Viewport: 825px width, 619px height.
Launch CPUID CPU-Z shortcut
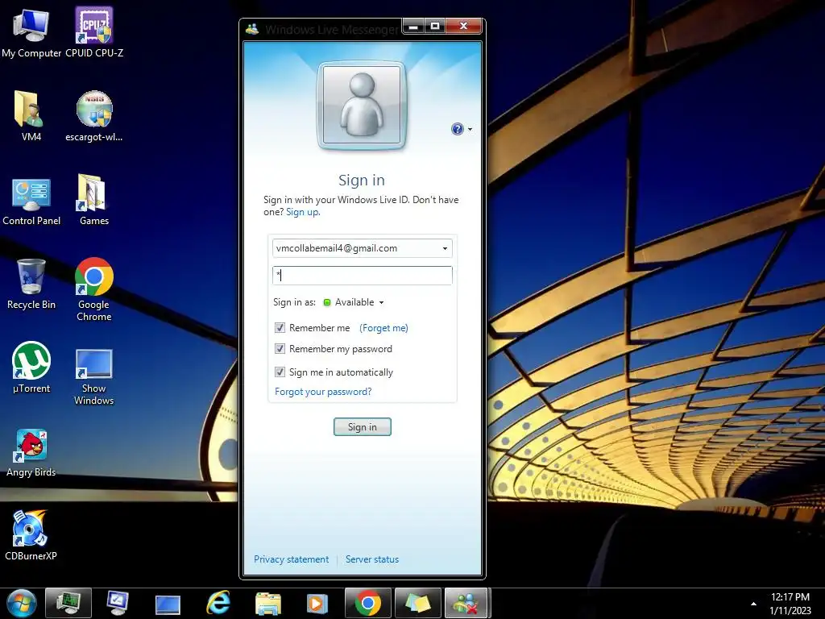point(94,33)
